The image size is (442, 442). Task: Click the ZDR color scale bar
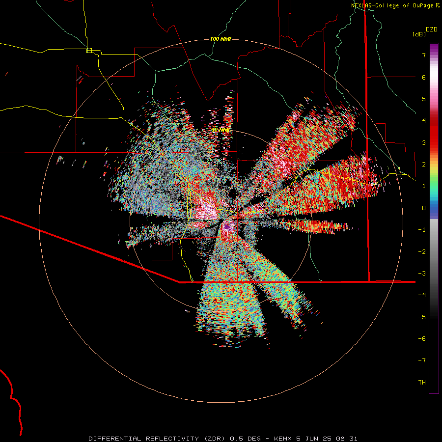coord(434,218)
